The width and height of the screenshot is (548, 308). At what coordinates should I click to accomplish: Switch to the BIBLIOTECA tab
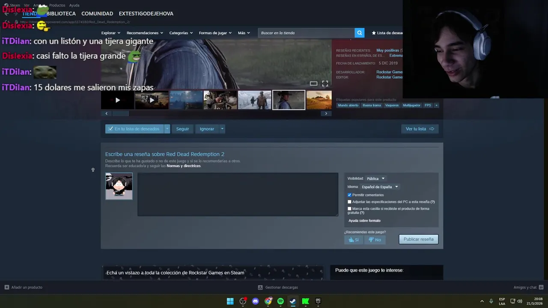coord(61,14)
